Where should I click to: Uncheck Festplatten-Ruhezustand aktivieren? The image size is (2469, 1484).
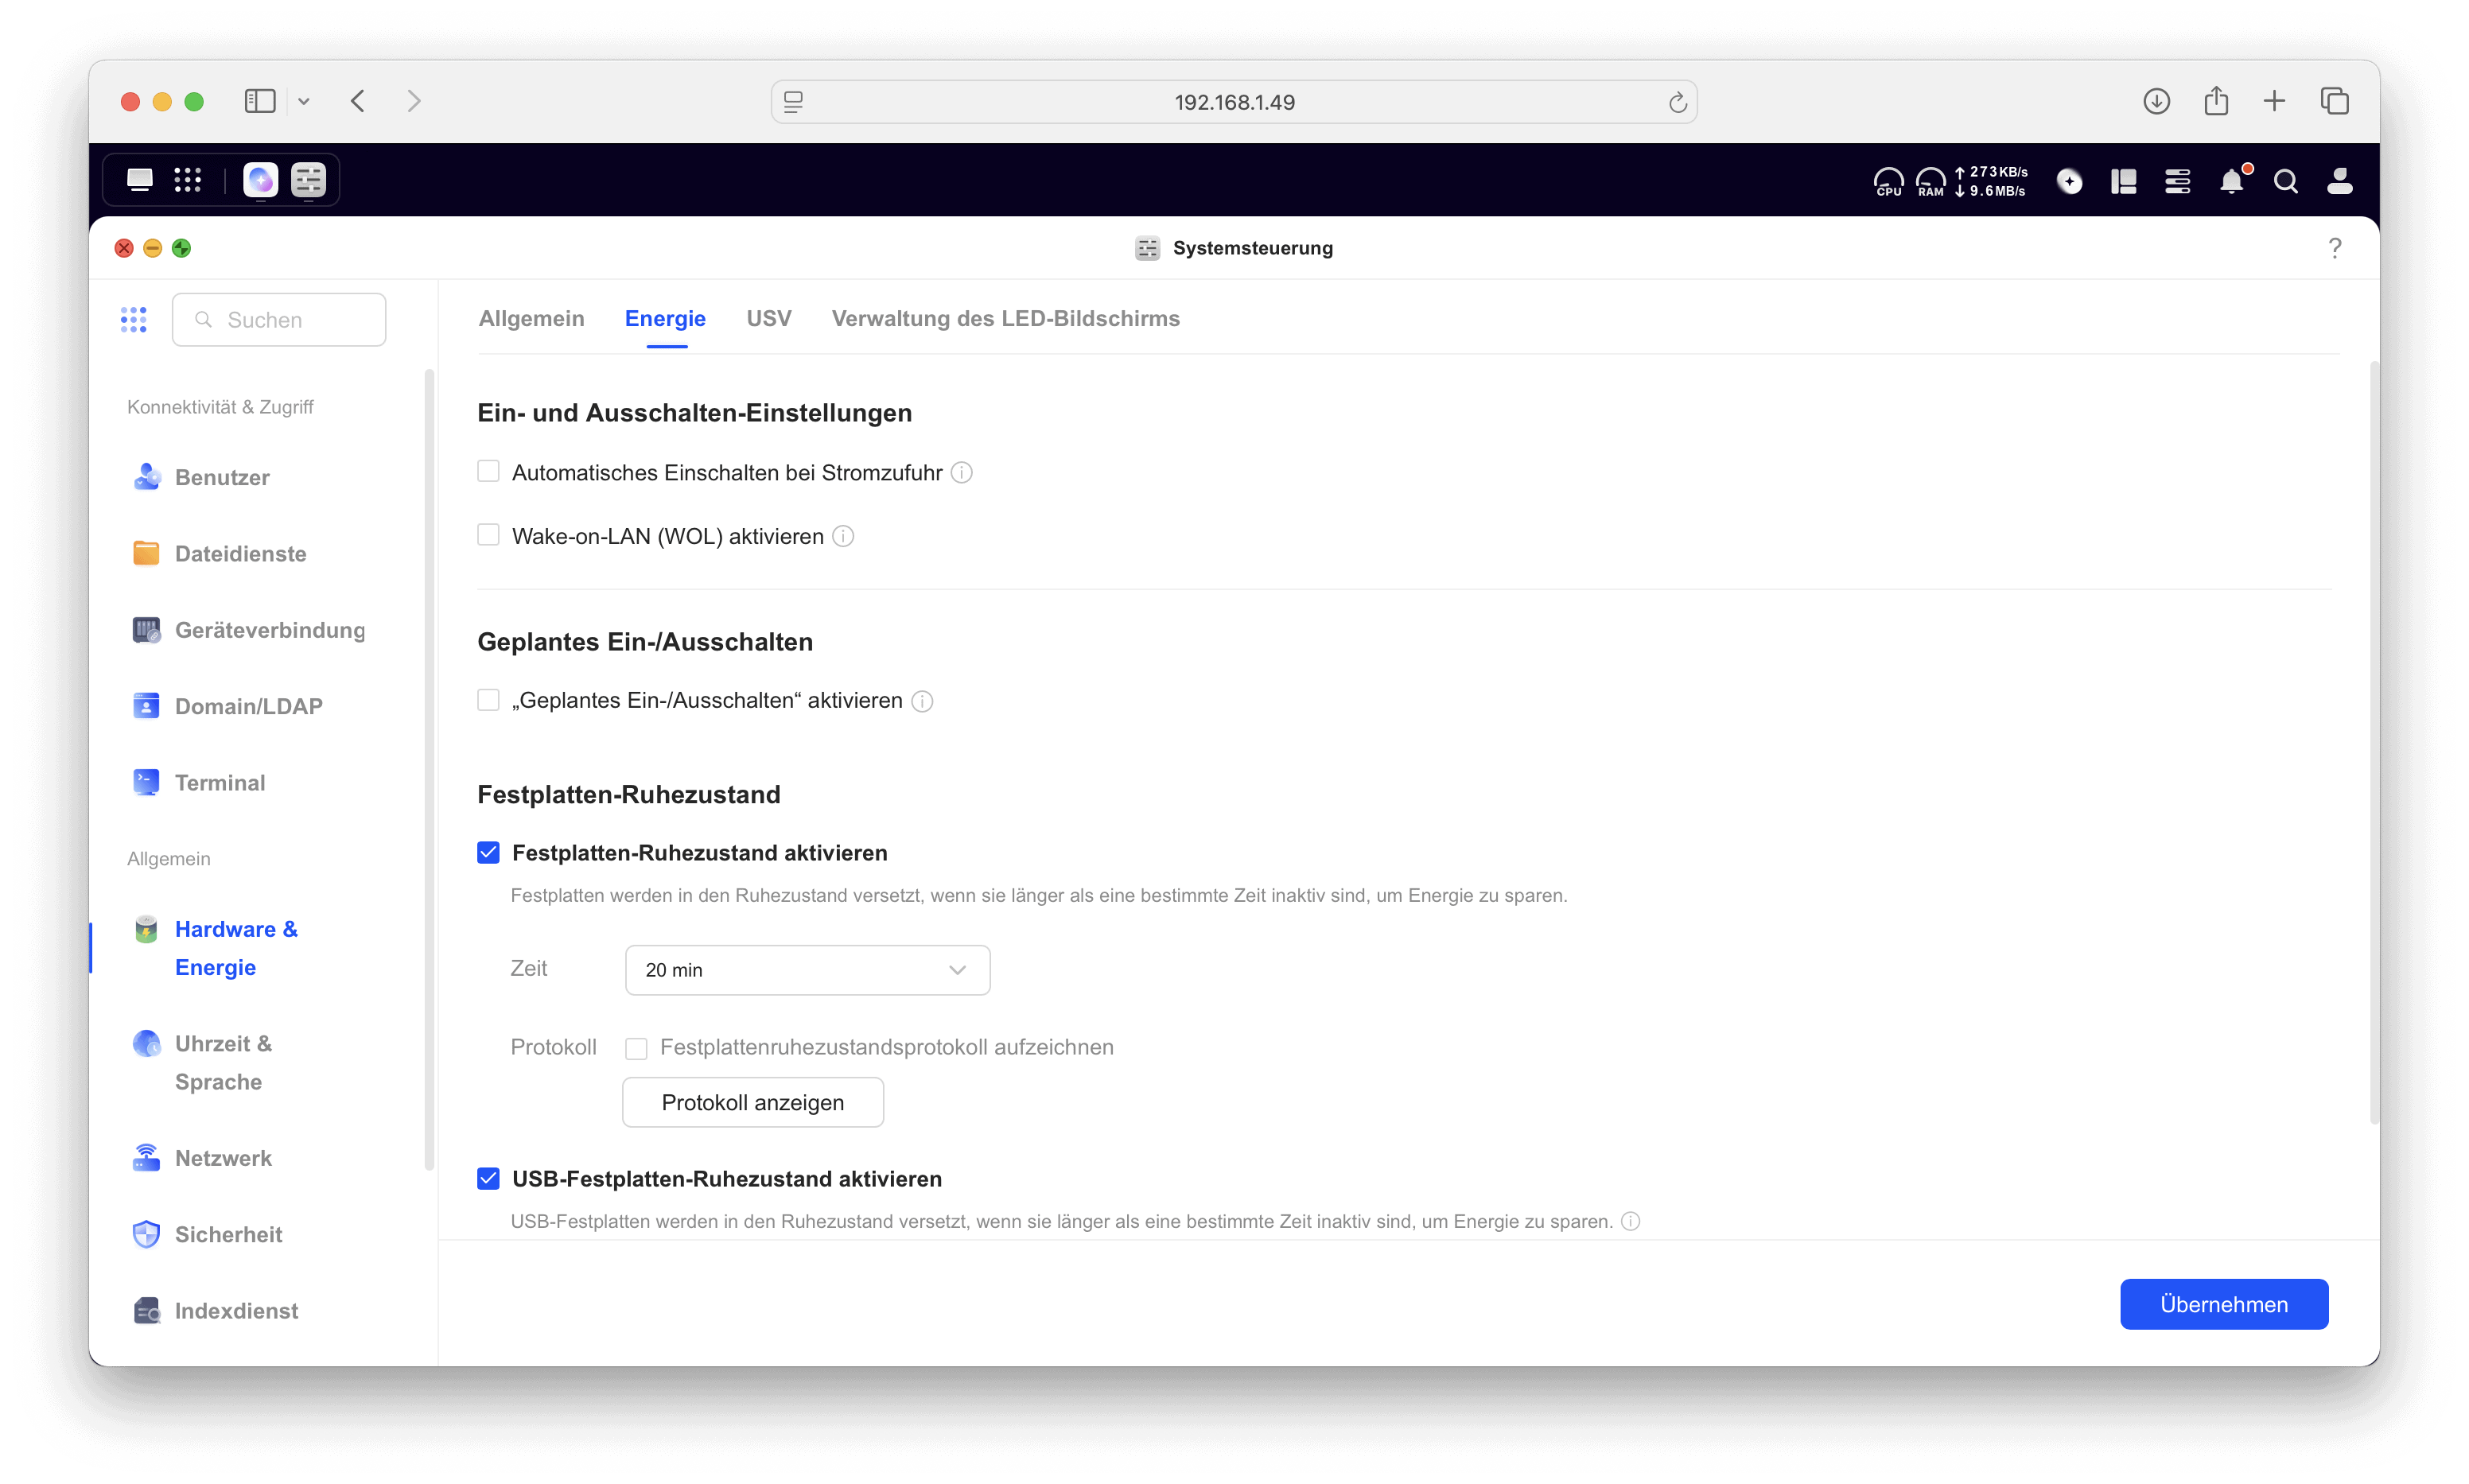point(488,853)
